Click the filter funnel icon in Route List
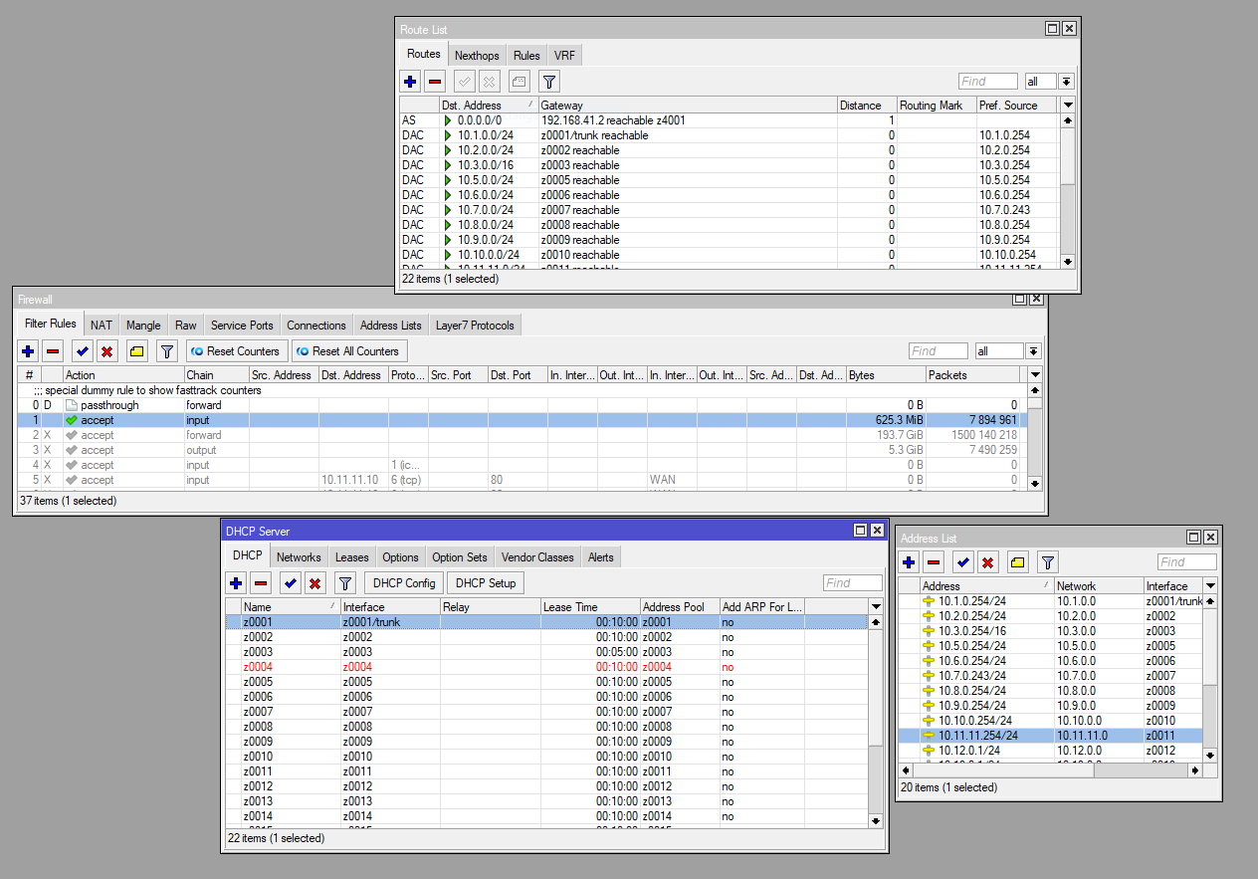1258x879 pixels. tap(548, 82)
